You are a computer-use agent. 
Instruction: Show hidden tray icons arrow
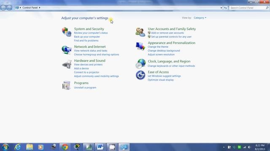(224, 147)
